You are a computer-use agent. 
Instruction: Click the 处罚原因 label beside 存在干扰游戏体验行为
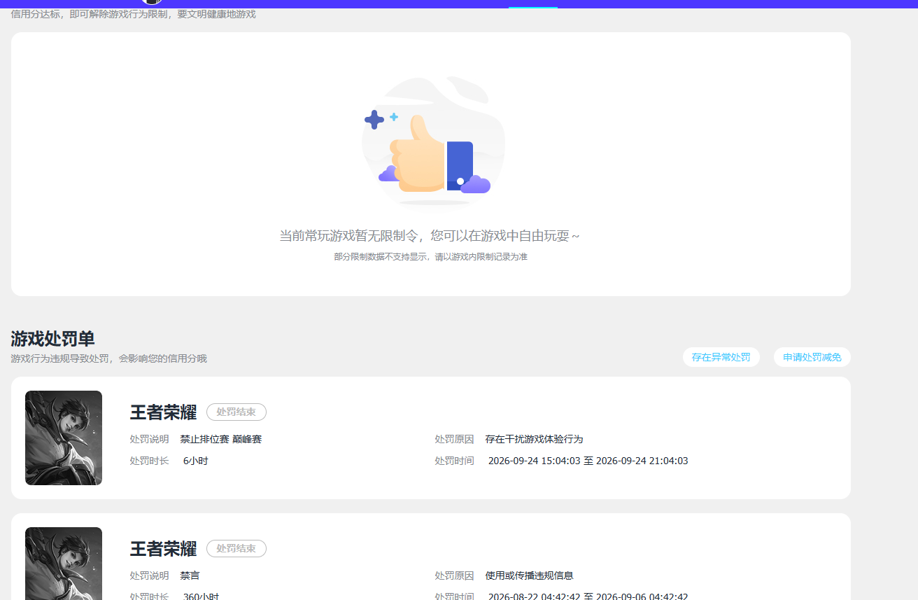point(454,439)
